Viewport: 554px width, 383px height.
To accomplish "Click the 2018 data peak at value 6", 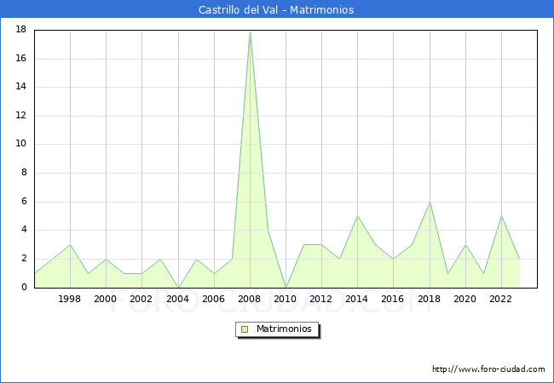I will point(430,202).
